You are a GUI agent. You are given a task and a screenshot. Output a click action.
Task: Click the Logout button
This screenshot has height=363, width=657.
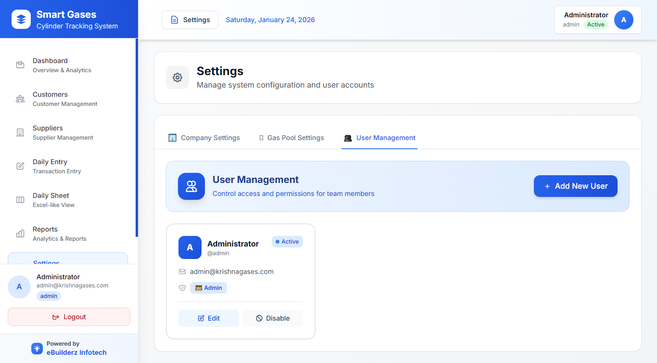(69, 317)
